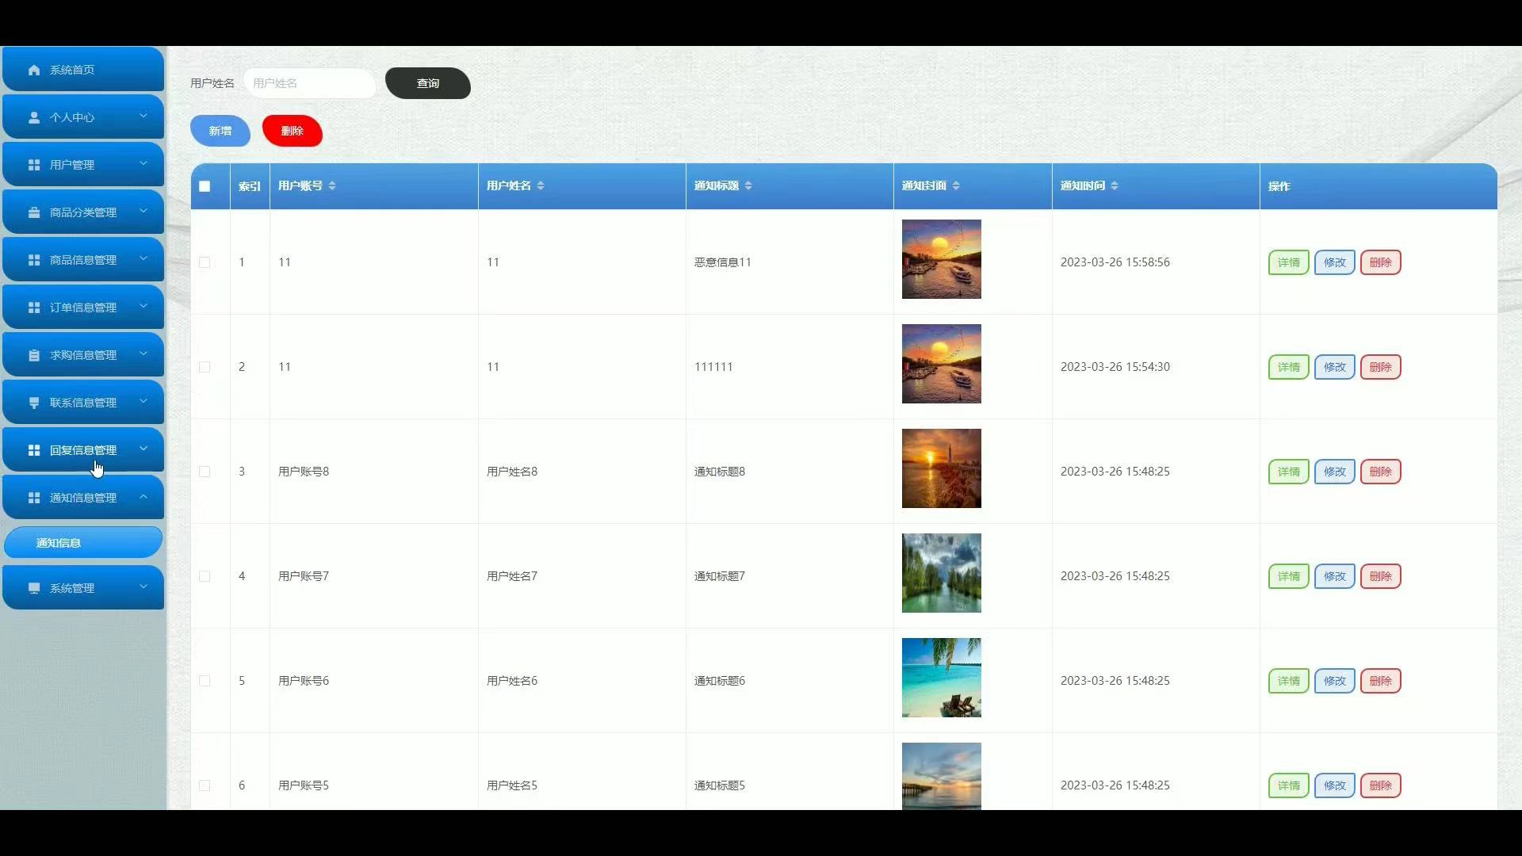The height and width of the screenshot is (856, 1522).
Task: Open the 回复信息管理 menu item
Action: coord(82,450)
